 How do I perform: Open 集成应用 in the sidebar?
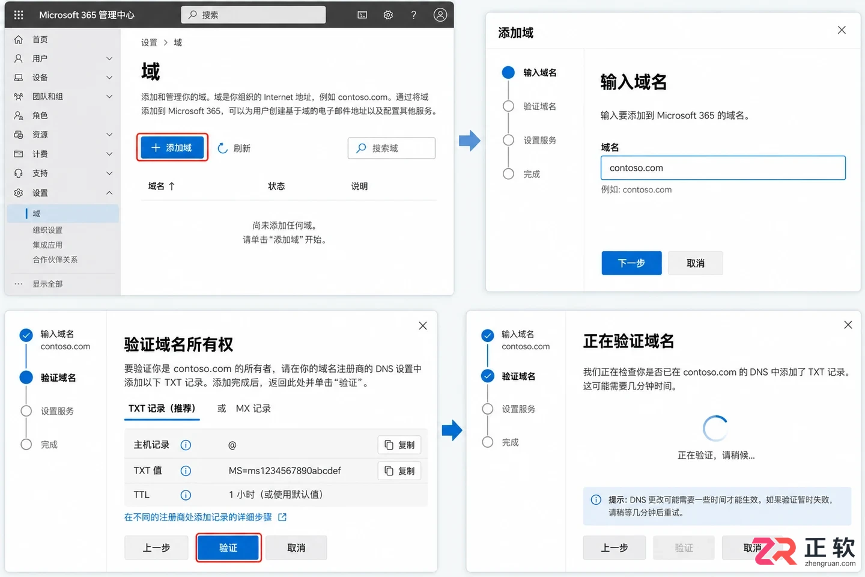click(x=47, y=245)
